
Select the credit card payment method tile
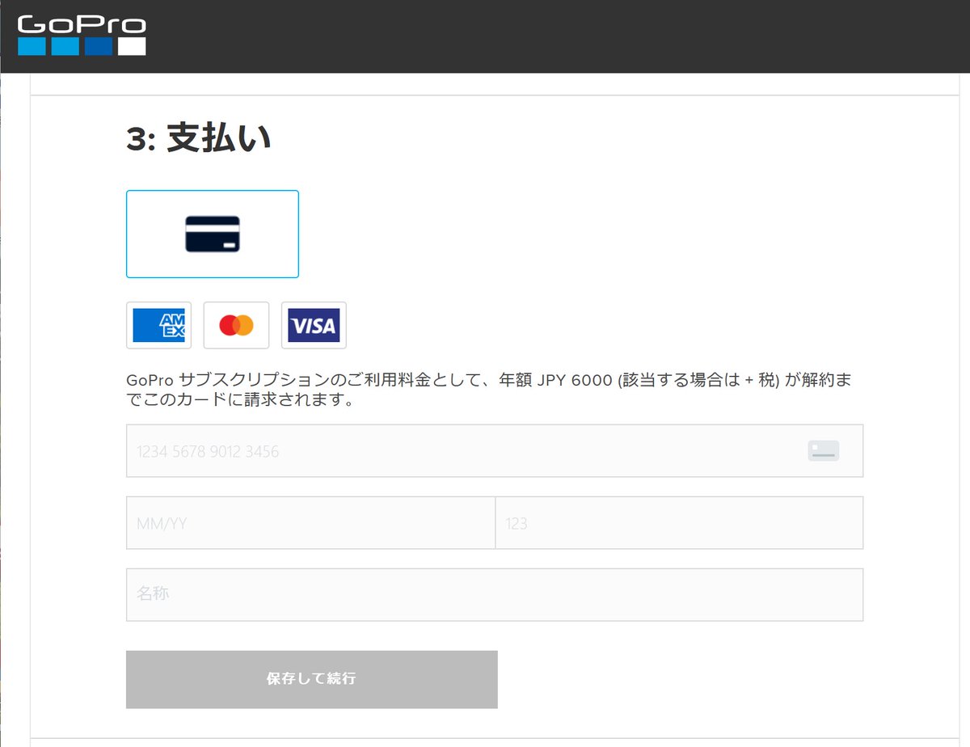[213, 234]
